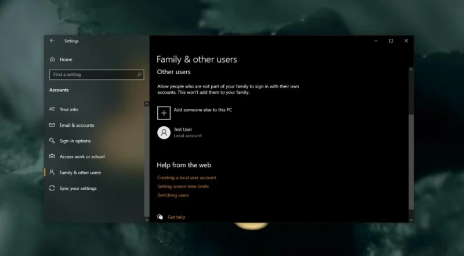Select Family & other users
Screen dimensions: 464x256
(80, 173)
